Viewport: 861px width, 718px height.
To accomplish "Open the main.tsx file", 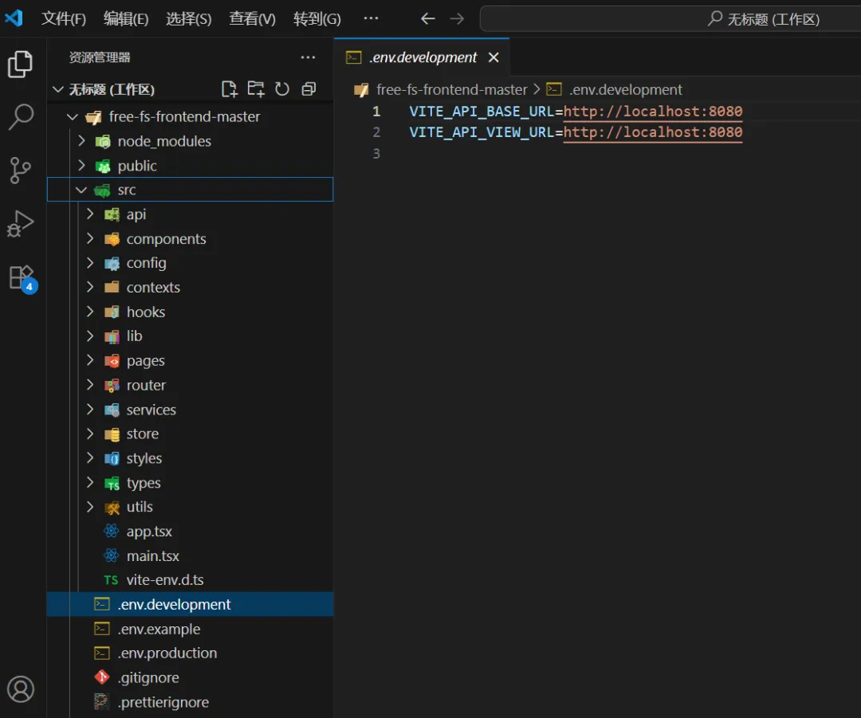I will point(152,556).
